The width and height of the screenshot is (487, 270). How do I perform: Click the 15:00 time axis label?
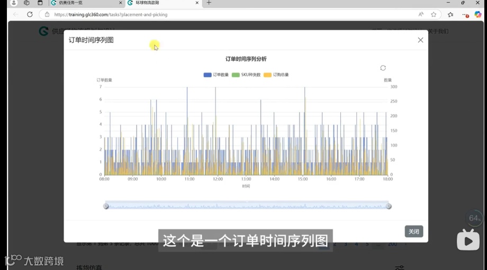click(303, 179)
